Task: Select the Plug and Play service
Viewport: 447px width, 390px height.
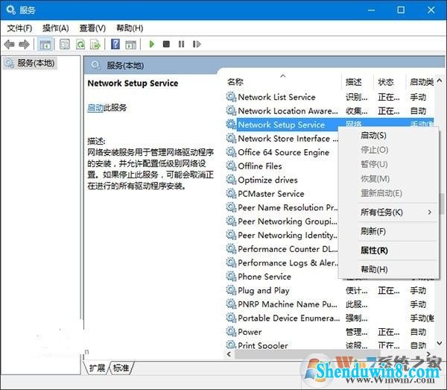Action: 330,290
